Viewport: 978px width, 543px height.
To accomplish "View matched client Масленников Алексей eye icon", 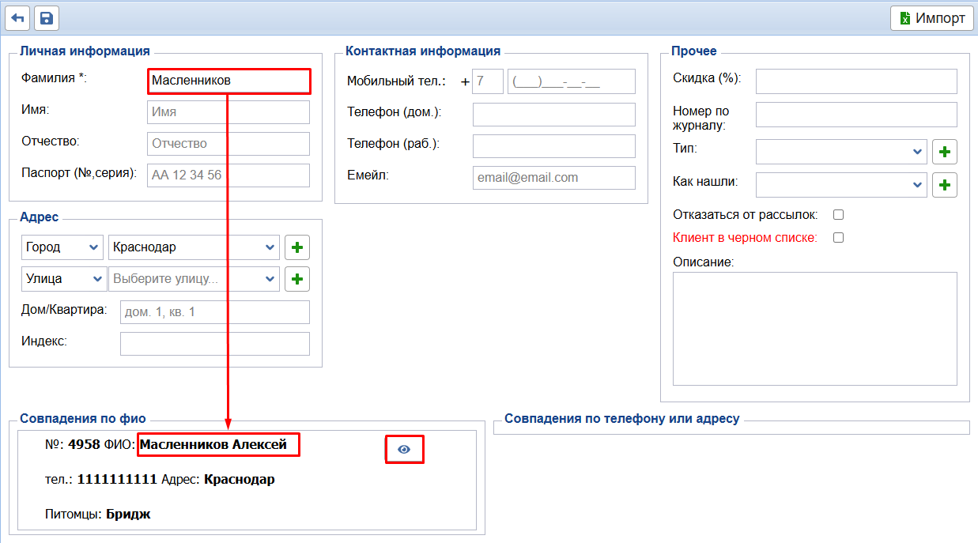I will click(x=404, y=449).
